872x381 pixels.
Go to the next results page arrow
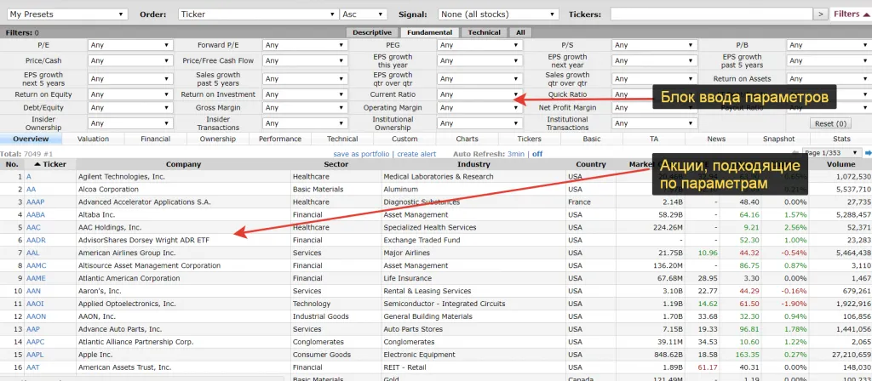click(868, 153)
